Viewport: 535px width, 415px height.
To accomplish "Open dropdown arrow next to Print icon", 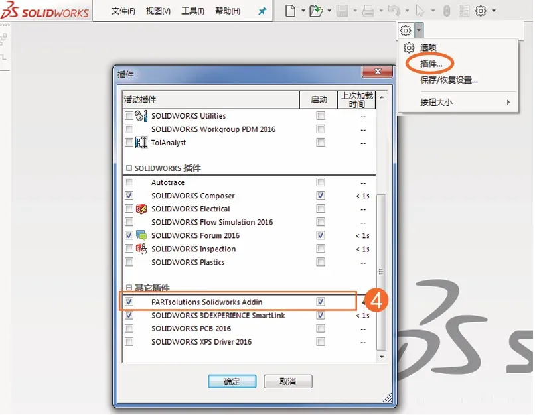I will (x=381, y=11).
